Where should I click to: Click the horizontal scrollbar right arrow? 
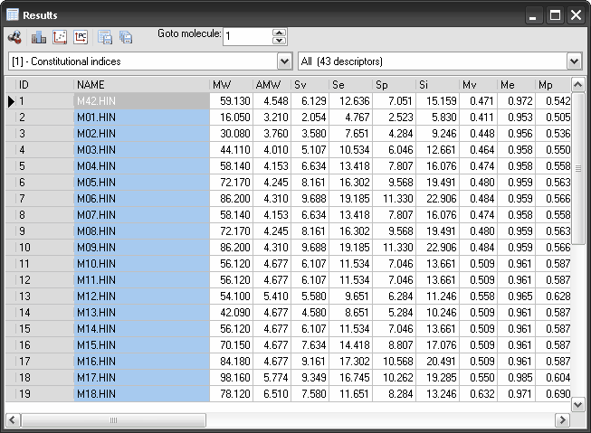pyautogui.click(x=564, y=419)
